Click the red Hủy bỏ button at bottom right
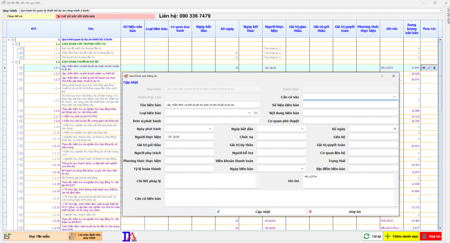The width and height of the screenshot is (450, 243). click(431, 237)
